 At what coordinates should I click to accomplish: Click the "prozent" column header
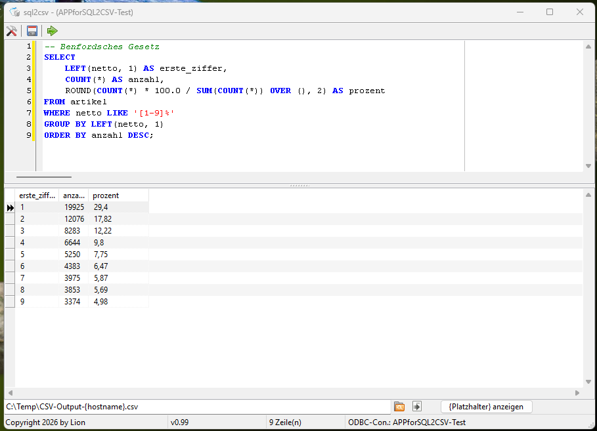[x=105, y=195]
